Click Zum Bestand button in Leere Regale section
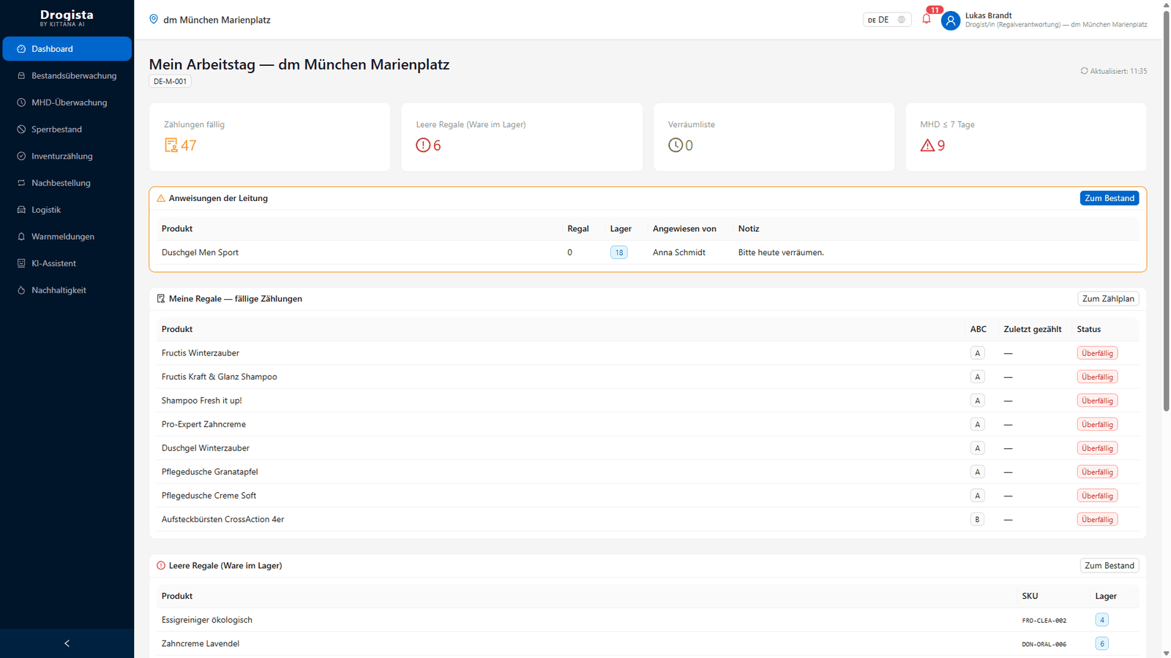Viewport: 1171px width, 658px height. [1110, 566]
